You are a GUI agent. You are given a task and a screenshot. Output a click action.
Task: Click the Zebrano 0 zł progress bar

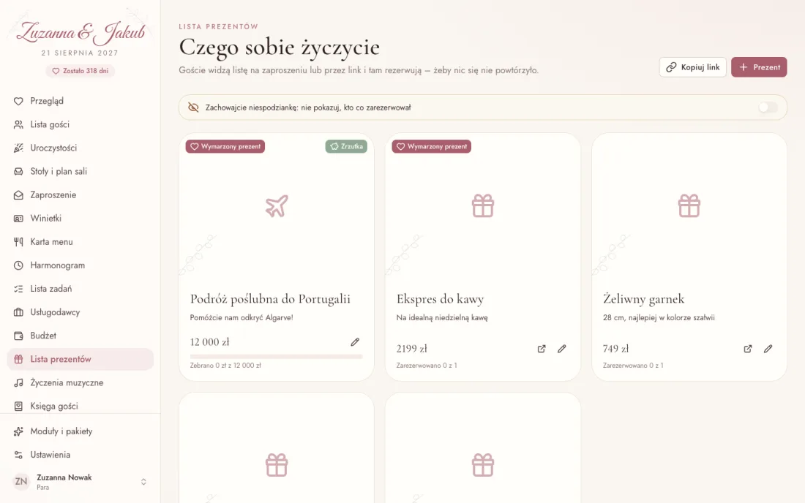tap(276, 356)
